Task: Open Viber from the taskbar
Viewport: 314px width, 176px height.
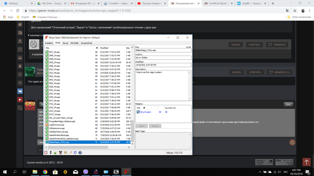Action: 85,172
